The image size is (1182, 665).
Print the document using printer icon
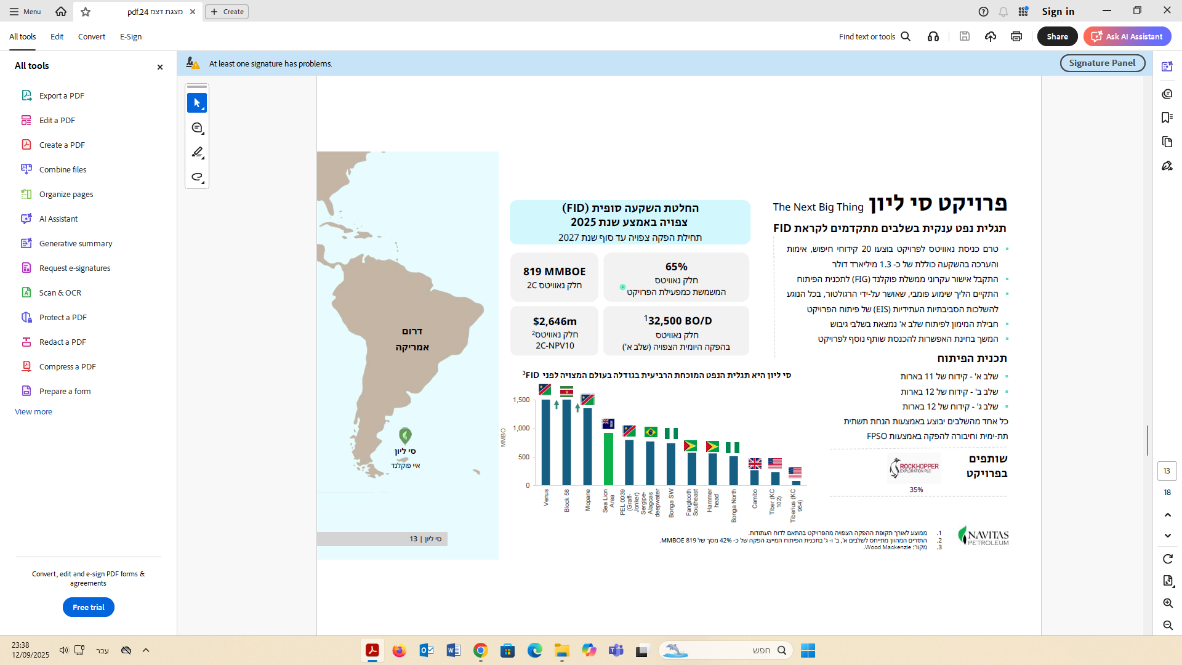tap(1016, 37)
